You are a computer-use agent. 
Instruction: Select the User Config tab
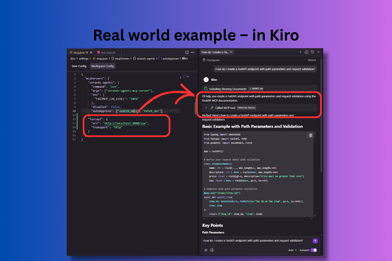(x=79, y=66)
